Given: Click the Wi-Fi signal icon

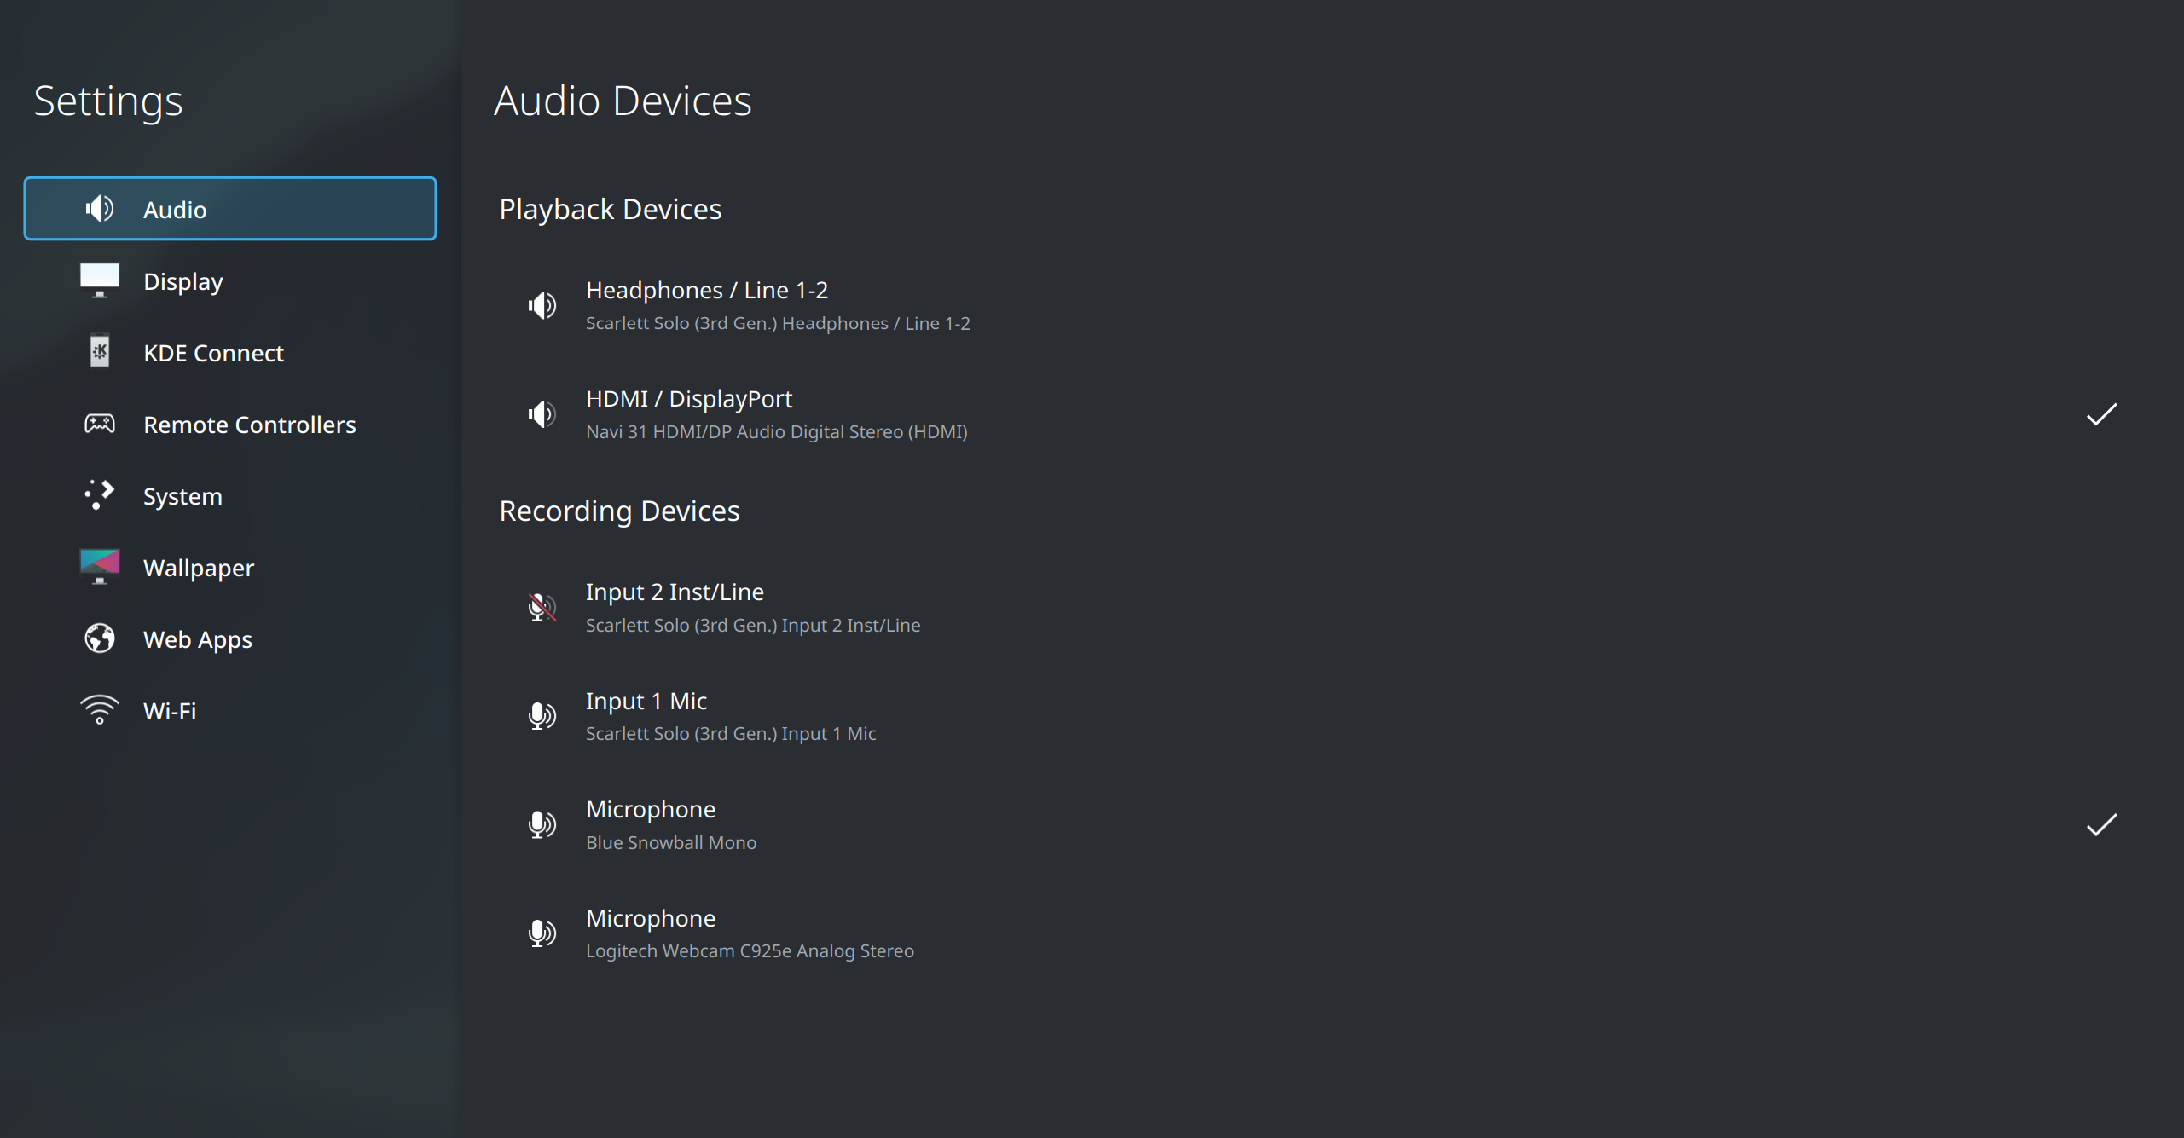Looking at the screenshot, I should (x=100, y=709).
